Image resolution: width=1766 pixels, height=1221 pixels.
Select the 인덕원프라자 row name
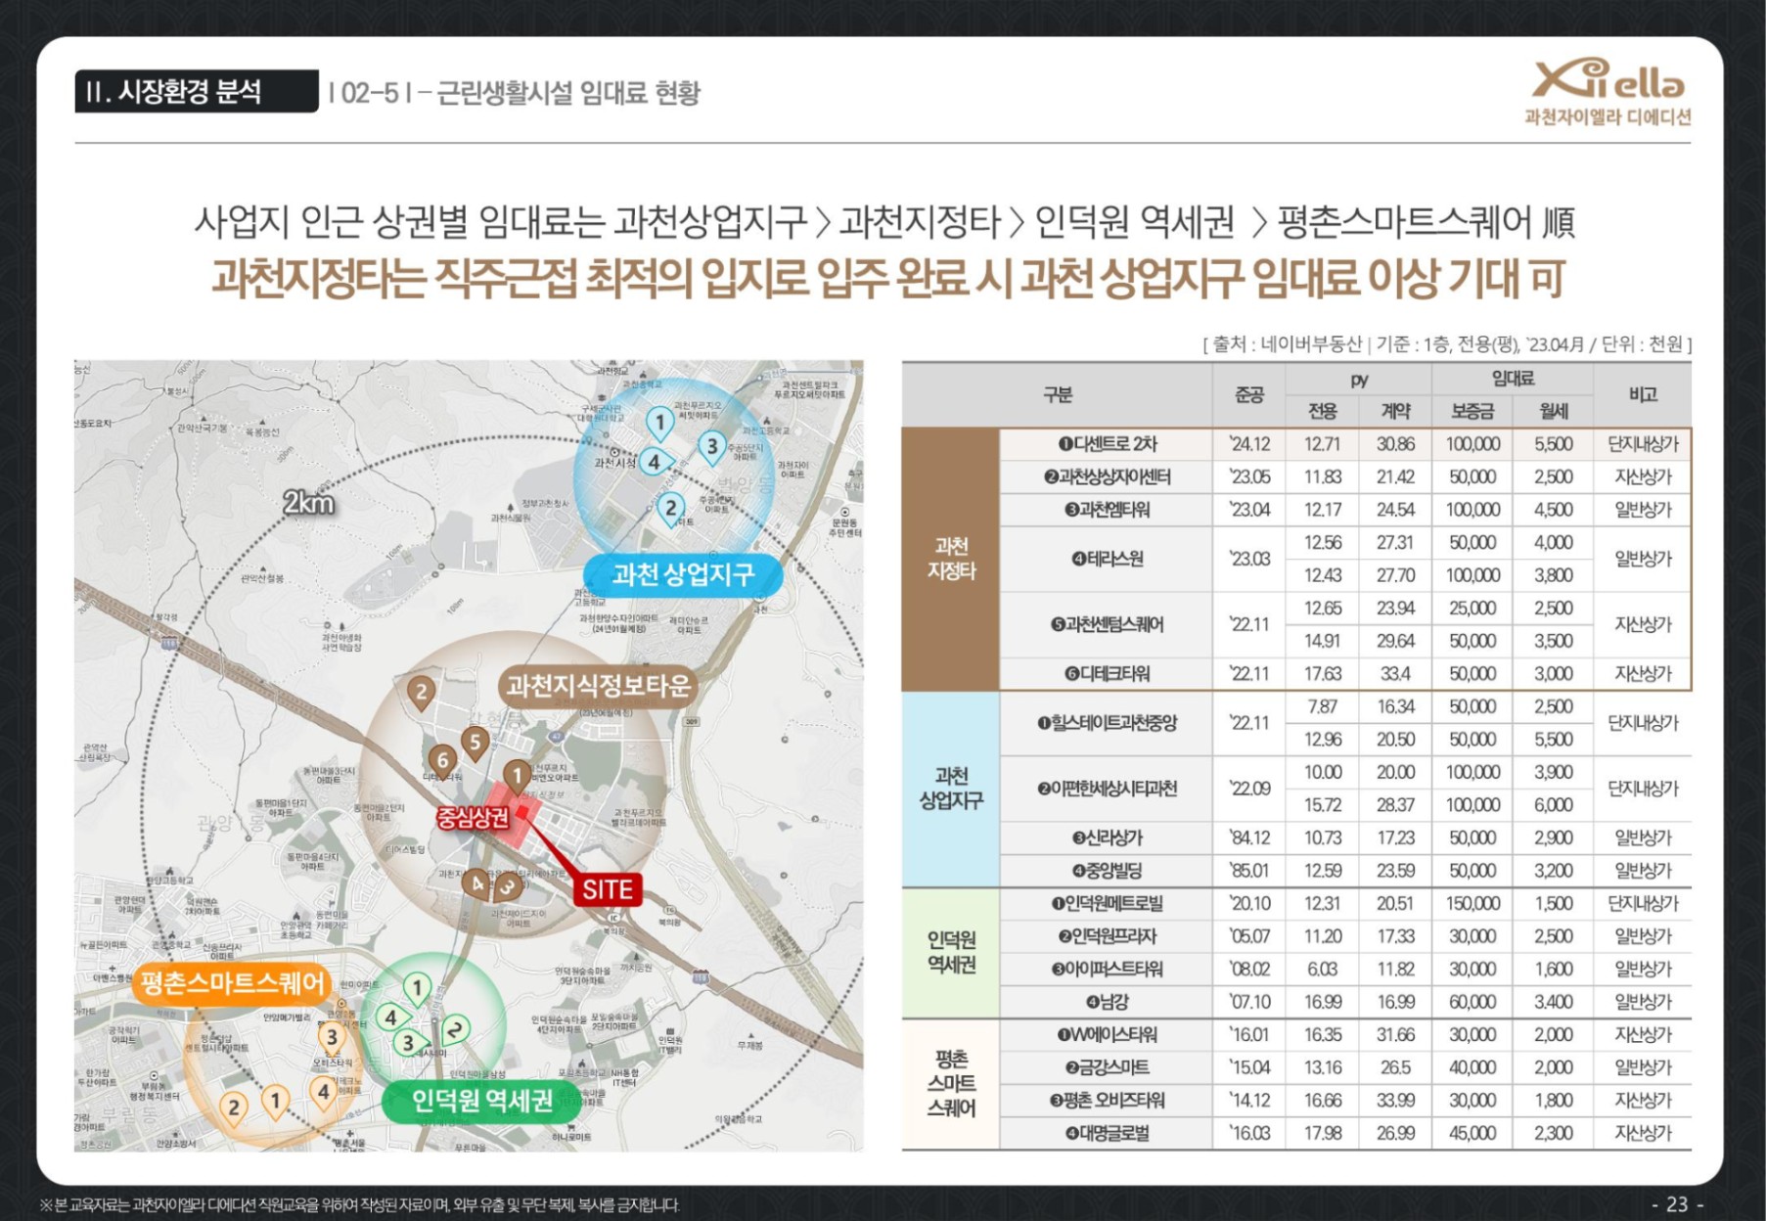pos(1107,936)
